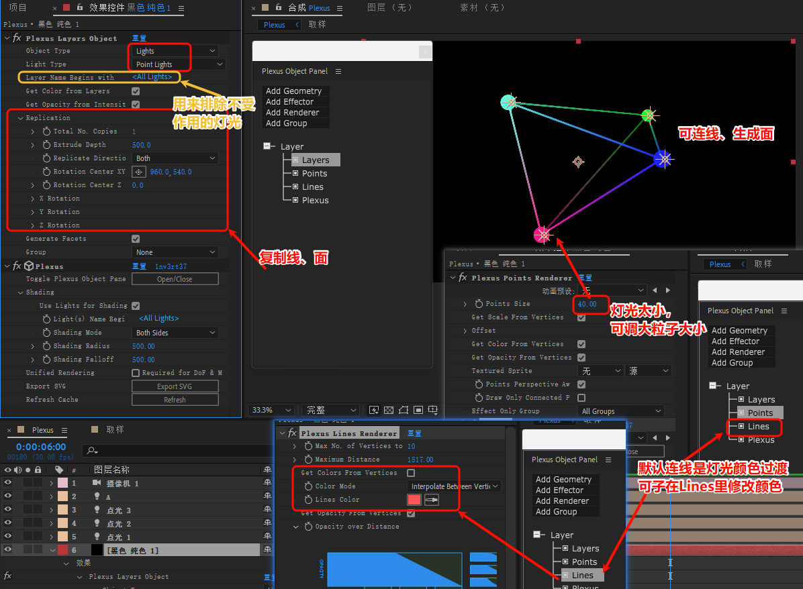Toggle Get Color from Layers checkbox
803x589 pixels.
pyautogui.click(x=136, y=91)
